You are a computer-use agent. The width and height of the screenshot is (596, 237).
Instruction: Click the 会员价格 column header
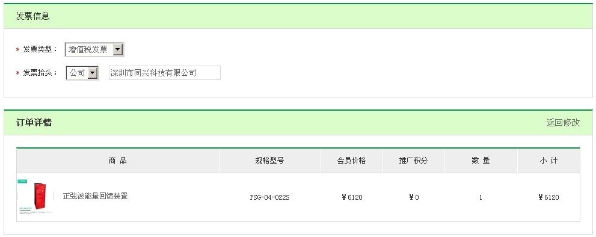click(352, 161)
